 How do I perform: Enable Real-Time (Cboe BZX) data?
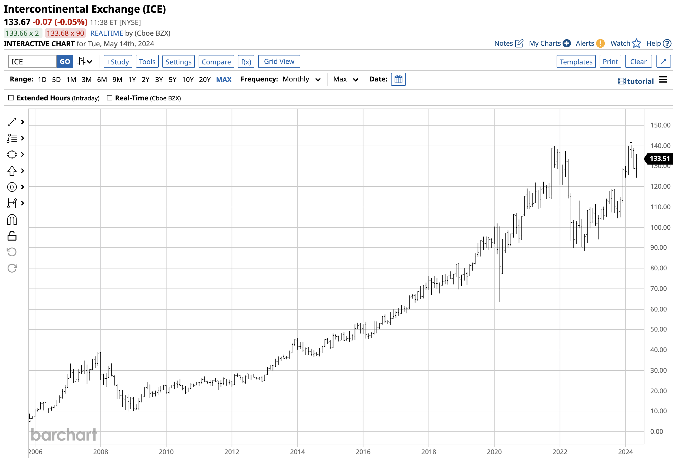point(110,97)
